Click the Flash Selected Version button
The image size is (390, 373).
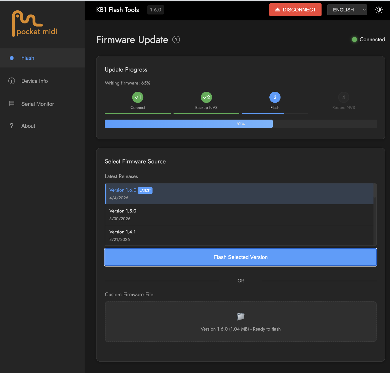(x=241, y=257)
